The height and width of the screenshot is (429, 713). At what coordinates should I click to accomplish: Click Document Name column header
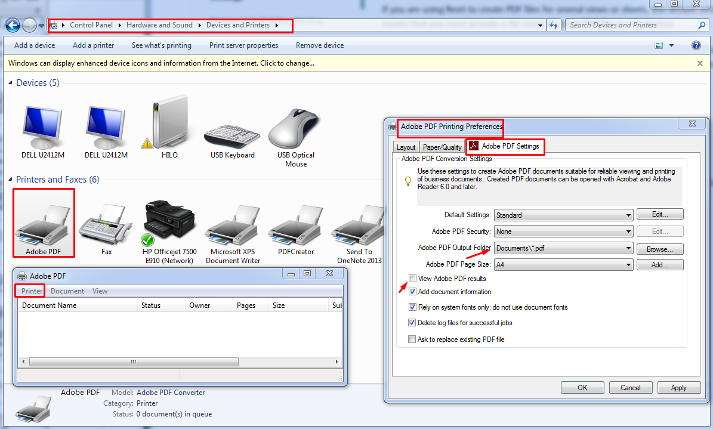click(78, 305)
